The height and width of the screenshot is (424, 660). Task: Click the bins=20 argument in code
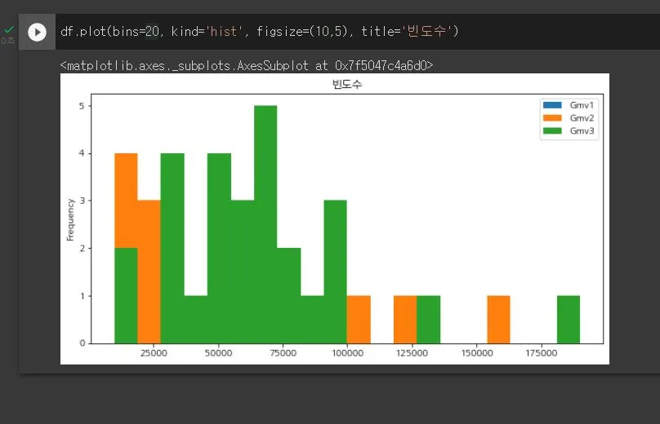(136, 32)
